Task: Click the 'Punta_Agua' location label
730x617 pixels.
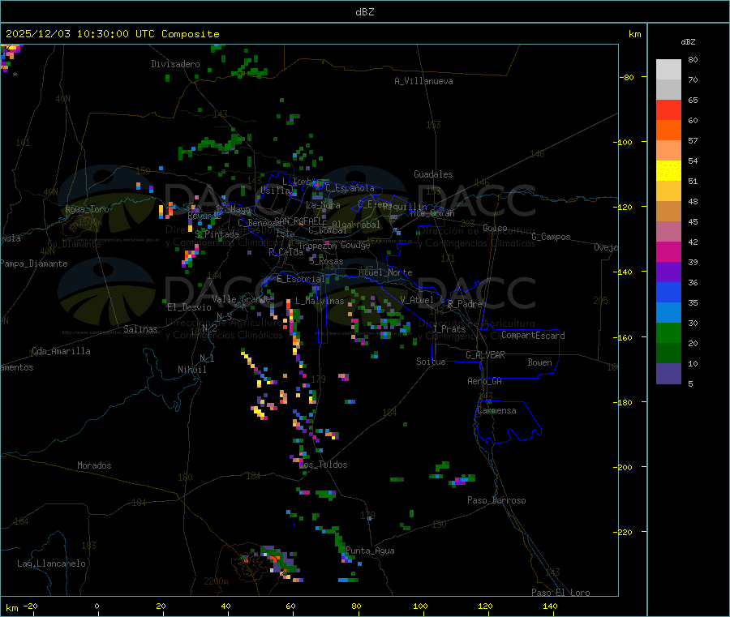Action: (x=370, y=551)
